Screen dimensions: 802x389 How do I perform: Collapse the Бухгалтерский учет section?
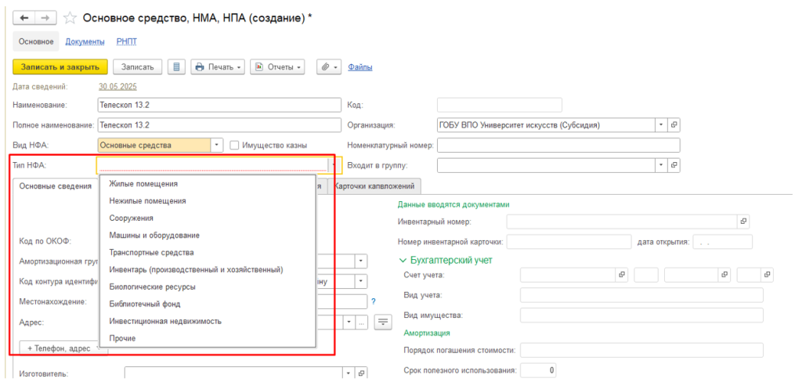(x=403, y=260)
